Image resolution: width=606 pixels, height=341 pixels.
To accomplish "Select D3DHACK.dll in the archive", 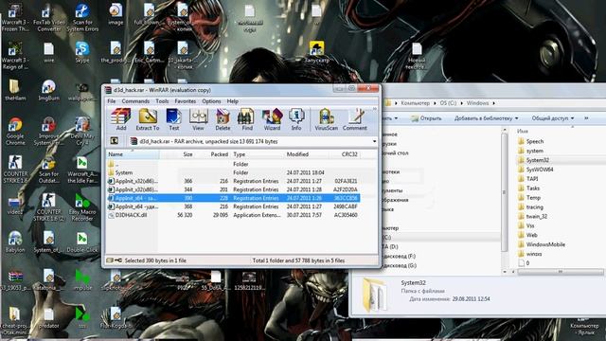I will pos(233,215).
